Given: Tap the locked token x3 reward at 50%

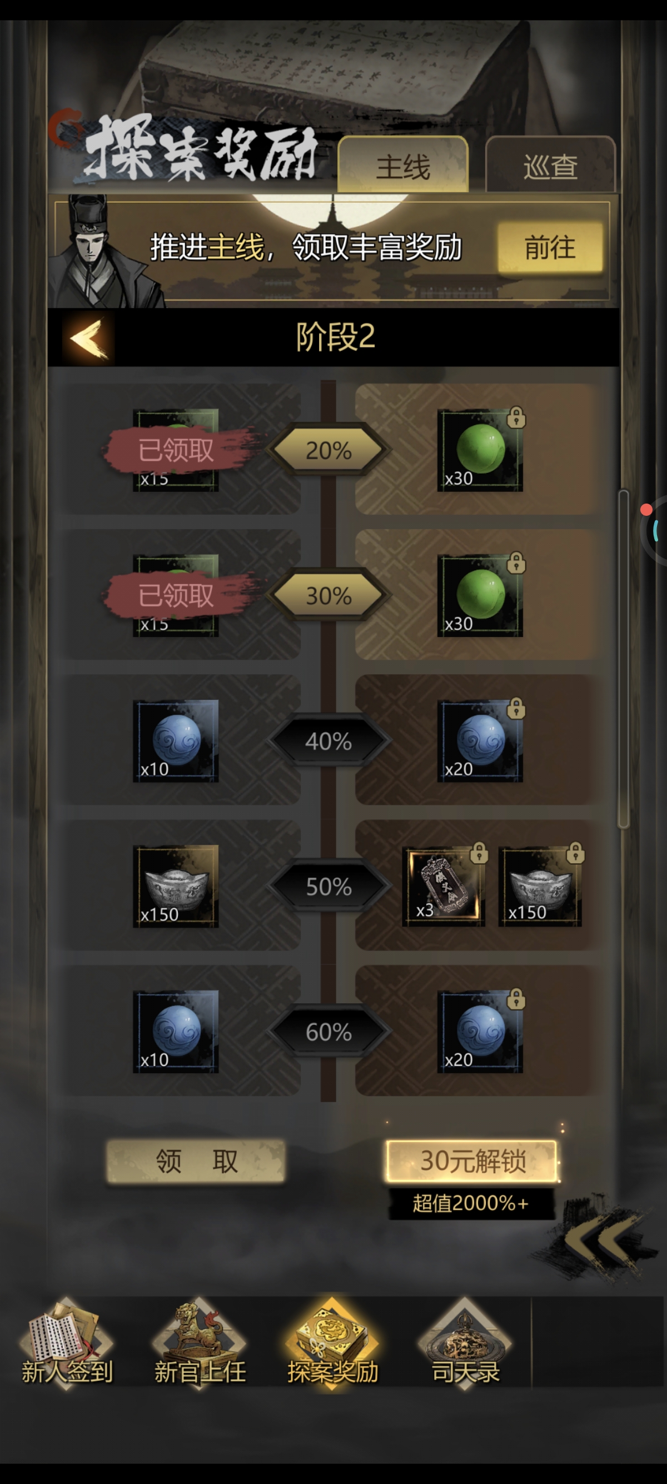Looking at the screenshot, I should click(444, 886).
